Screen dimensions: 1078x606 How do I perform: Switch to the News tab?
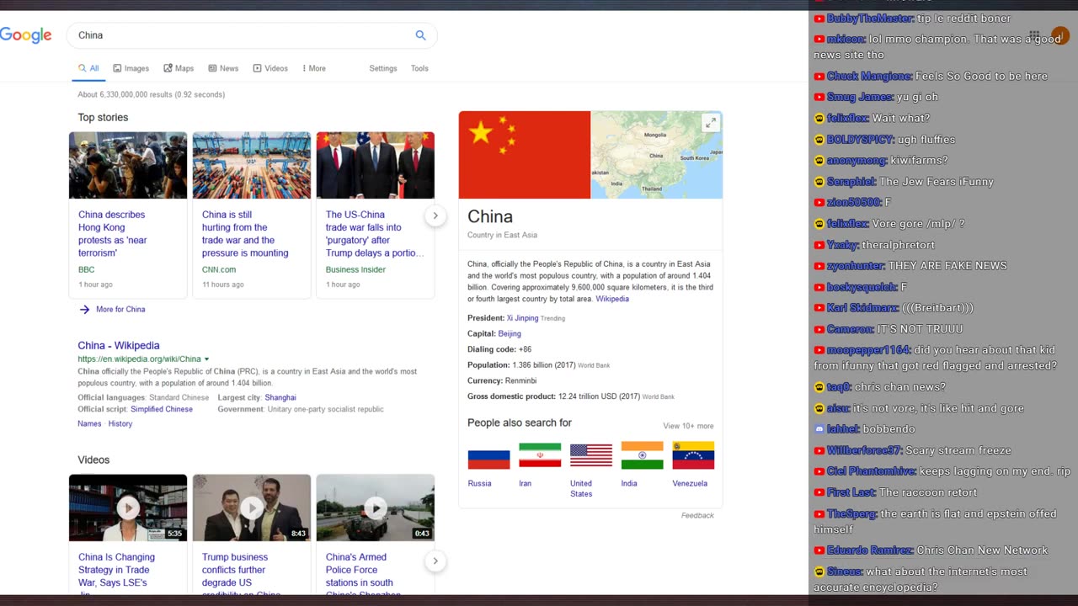point(223,68)
